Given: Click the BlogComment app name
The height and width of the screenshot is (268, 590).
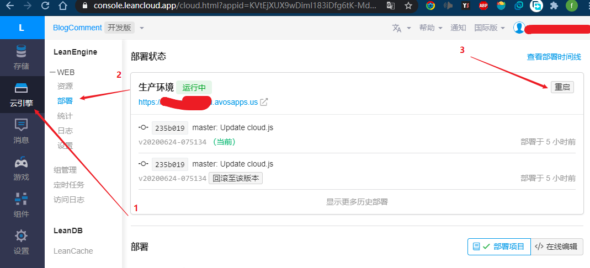Looking at the screenshot, I should click(x=77, y=28).
